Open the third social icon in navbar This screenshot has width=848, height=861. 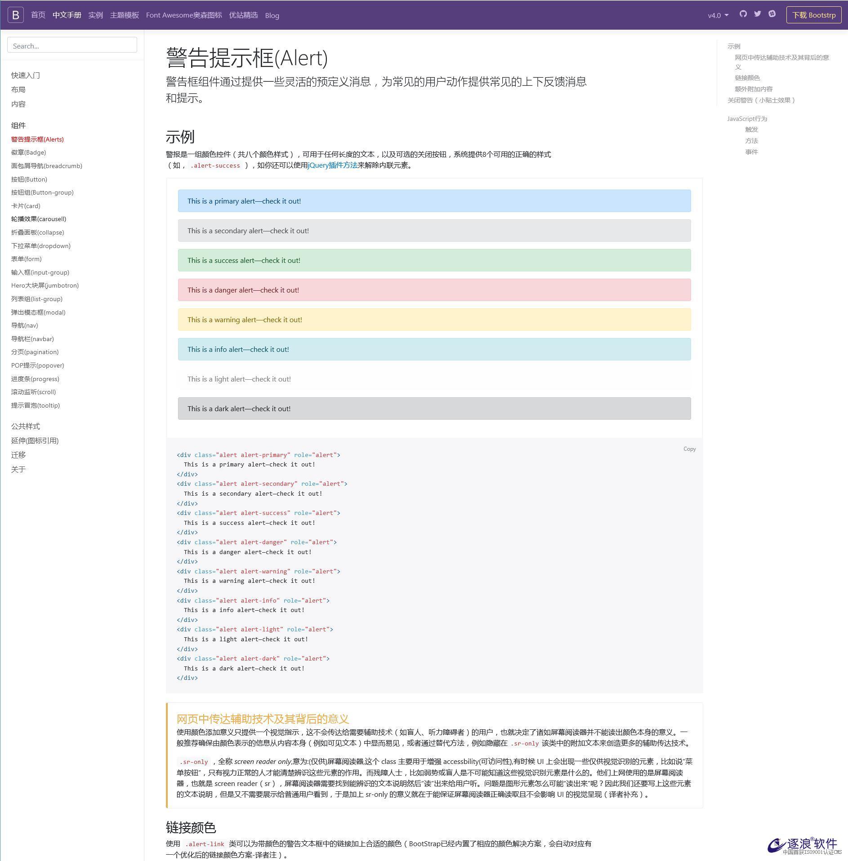772,14
